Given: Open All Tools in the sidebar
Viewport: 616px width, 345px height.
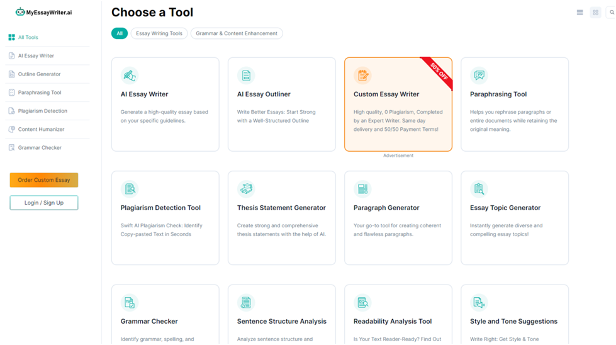Looking at the screenshot, I should pos(28,37).
